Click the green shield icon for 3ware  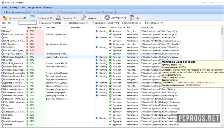27,105
